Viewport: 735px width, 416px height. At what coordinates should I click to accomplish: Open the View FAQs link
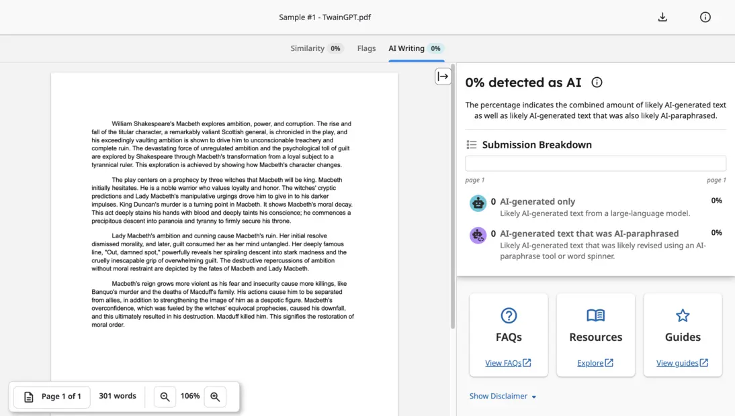508,362
